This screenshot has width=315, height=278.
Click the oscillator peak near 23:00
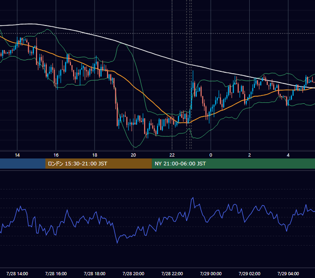click(x=193, y=198)
